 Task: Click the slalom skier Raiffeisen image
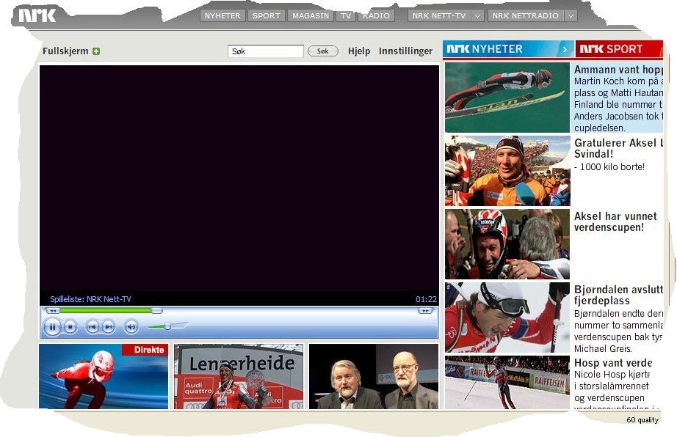click(x=507, y=382)
